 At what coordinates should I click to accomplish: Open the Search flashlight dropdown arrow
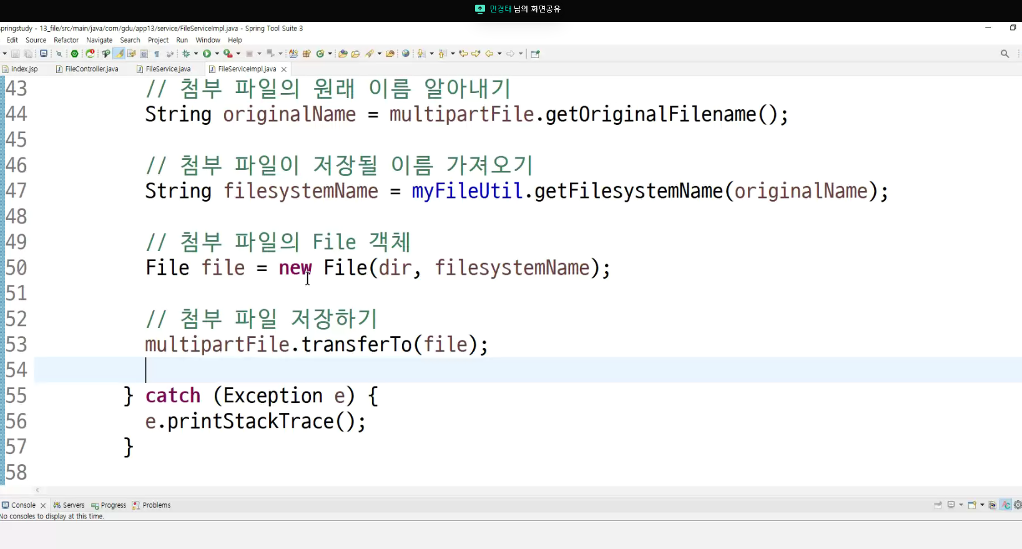(380, 54)
